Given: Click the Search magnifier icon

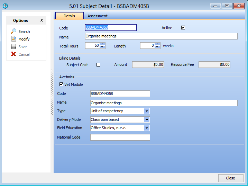Looking at the screenshot, I should 13,32.
